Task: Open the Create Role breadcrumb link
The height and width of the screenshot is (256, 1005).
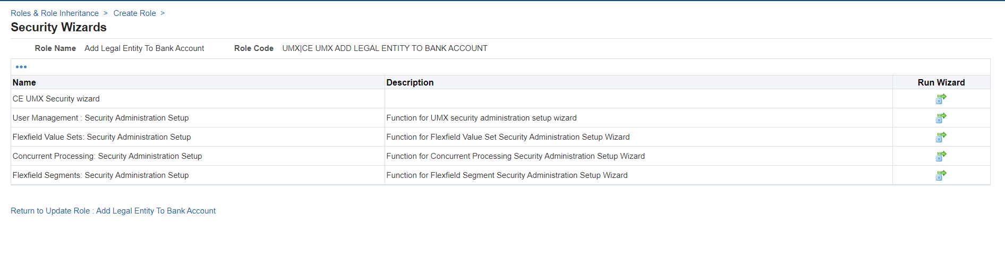Action: 134,13
